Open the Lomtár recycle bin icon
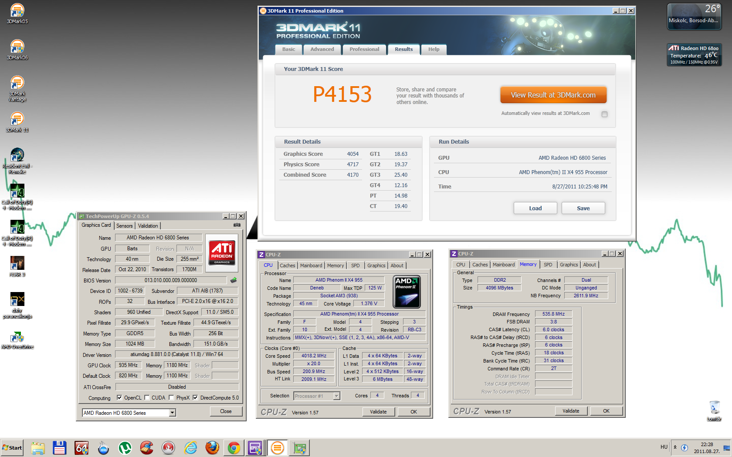This screenshot has height=457, width=732. coord(714,410)
